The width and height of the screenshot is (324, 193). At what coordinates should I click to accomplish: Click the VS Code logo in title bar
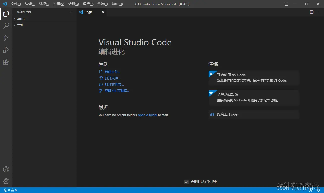point(5,4)
